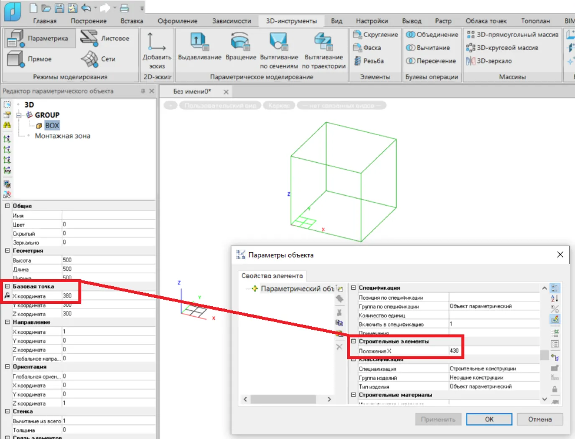The height and width of the screenshot is (439, 575).
Task: Click the Вытягивание по сечениям icon
Action: [279, 42]
